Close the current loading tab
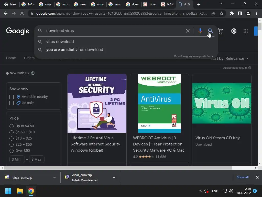 189,4
